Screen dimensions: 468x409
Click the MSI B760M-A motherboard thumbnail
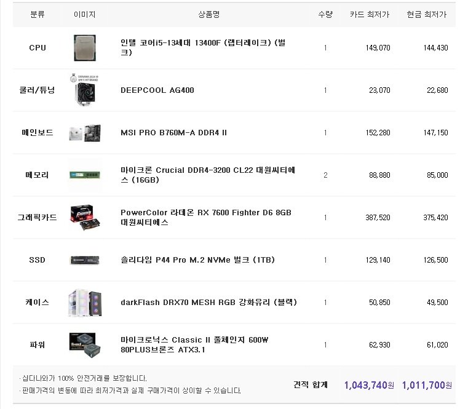85,133
